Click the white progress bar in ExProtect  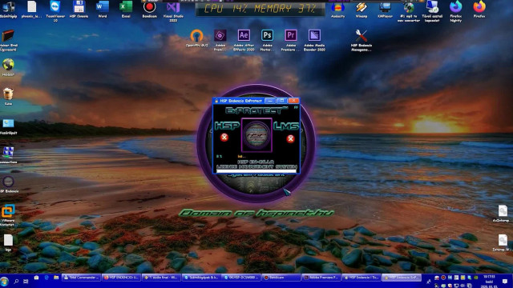(256, 170)
